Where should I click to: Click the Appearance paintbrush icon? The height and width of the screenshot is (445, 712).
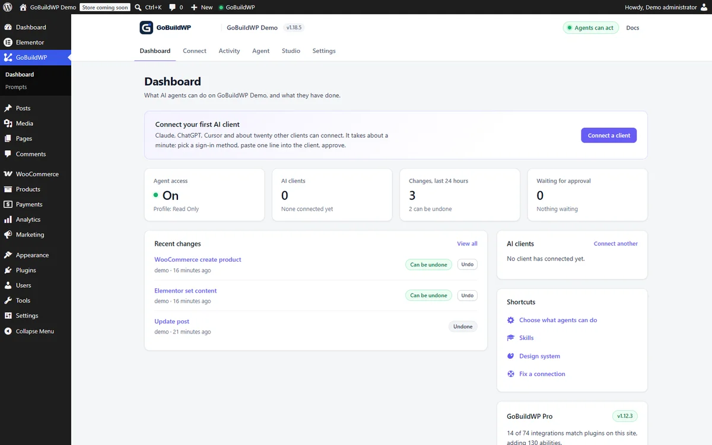point(8,255)
